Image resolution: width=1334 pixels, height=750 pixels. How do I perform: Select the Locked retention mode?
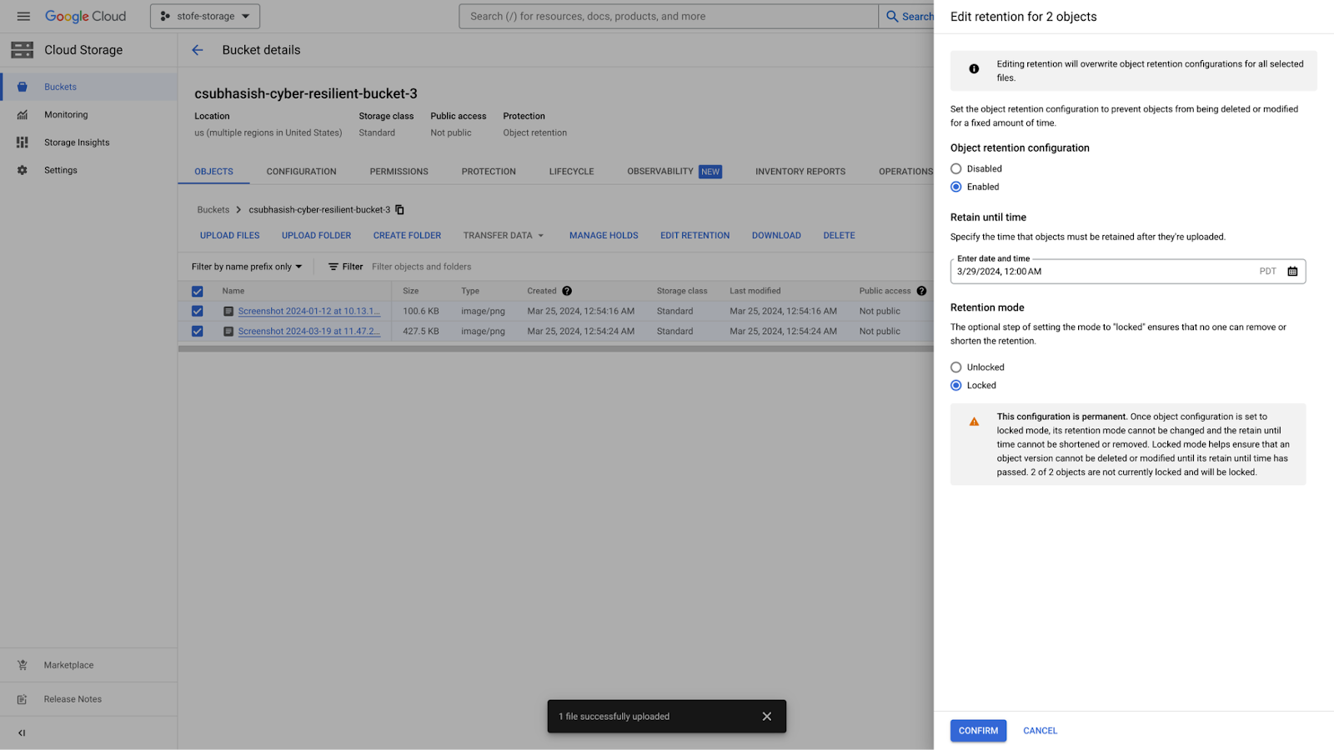pos(956,386)
